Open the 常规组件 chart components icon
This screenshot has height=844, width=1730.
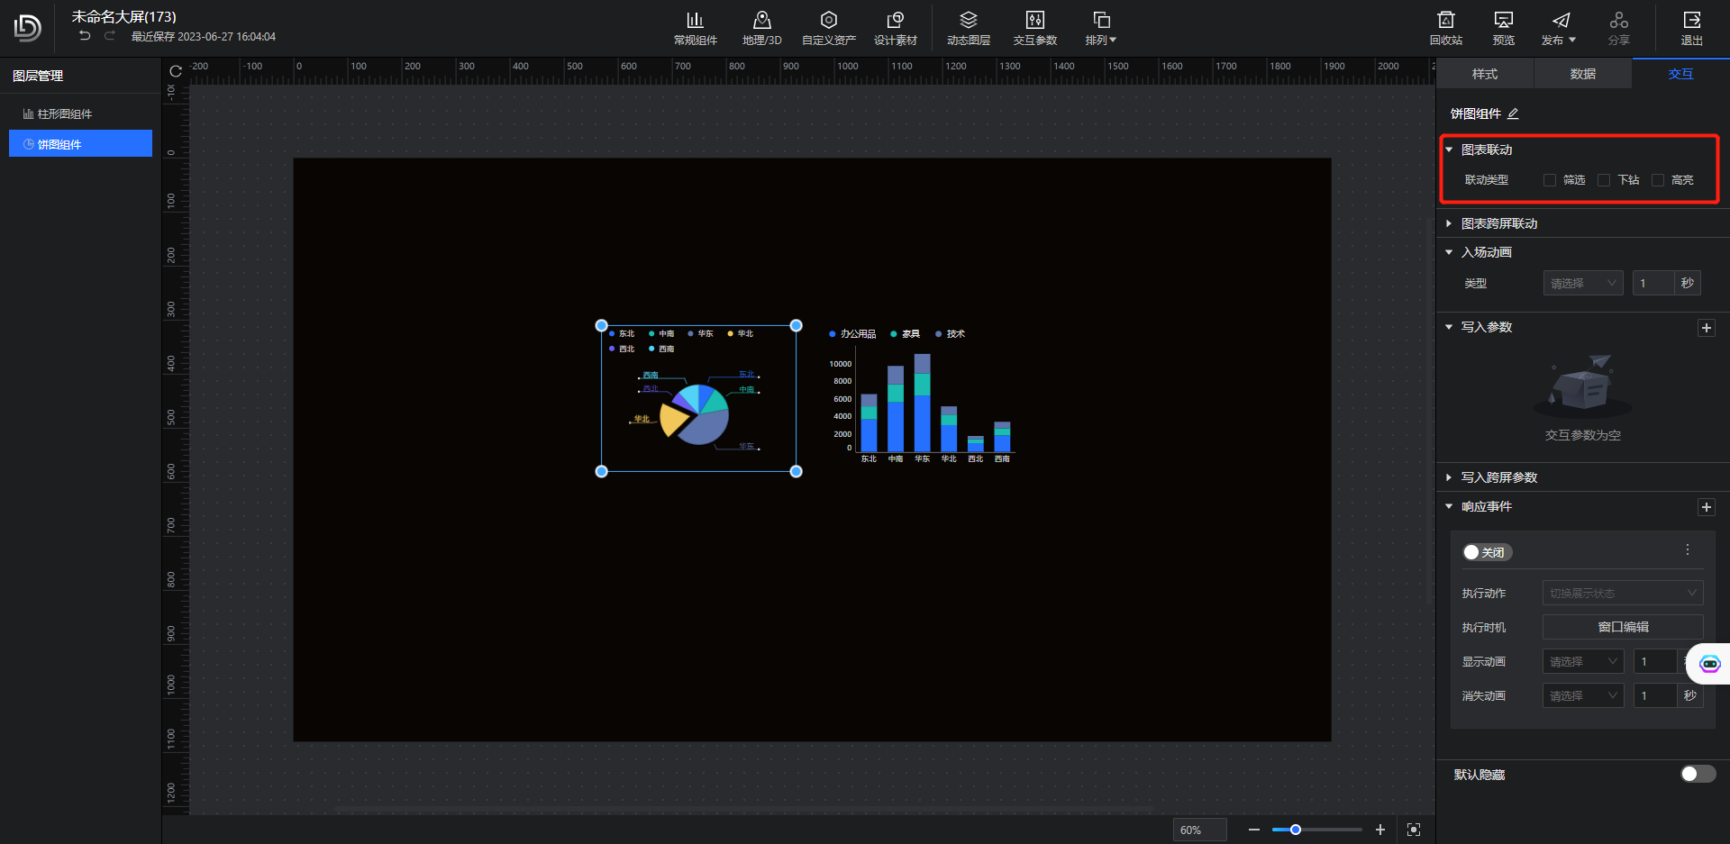coord(695,21)
